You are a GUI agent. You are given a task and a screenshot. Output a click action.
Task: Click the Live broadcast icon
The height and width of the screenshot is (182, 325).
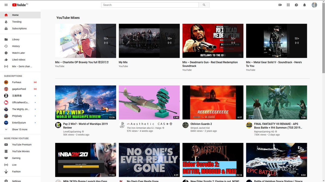click(6, 165)
